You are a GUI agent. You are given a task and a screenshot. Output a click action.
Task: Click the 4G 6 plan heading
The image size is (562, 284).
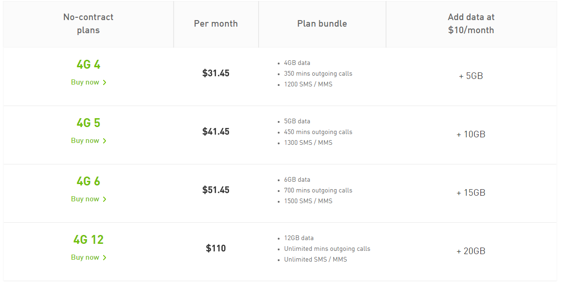click(88, 181)
